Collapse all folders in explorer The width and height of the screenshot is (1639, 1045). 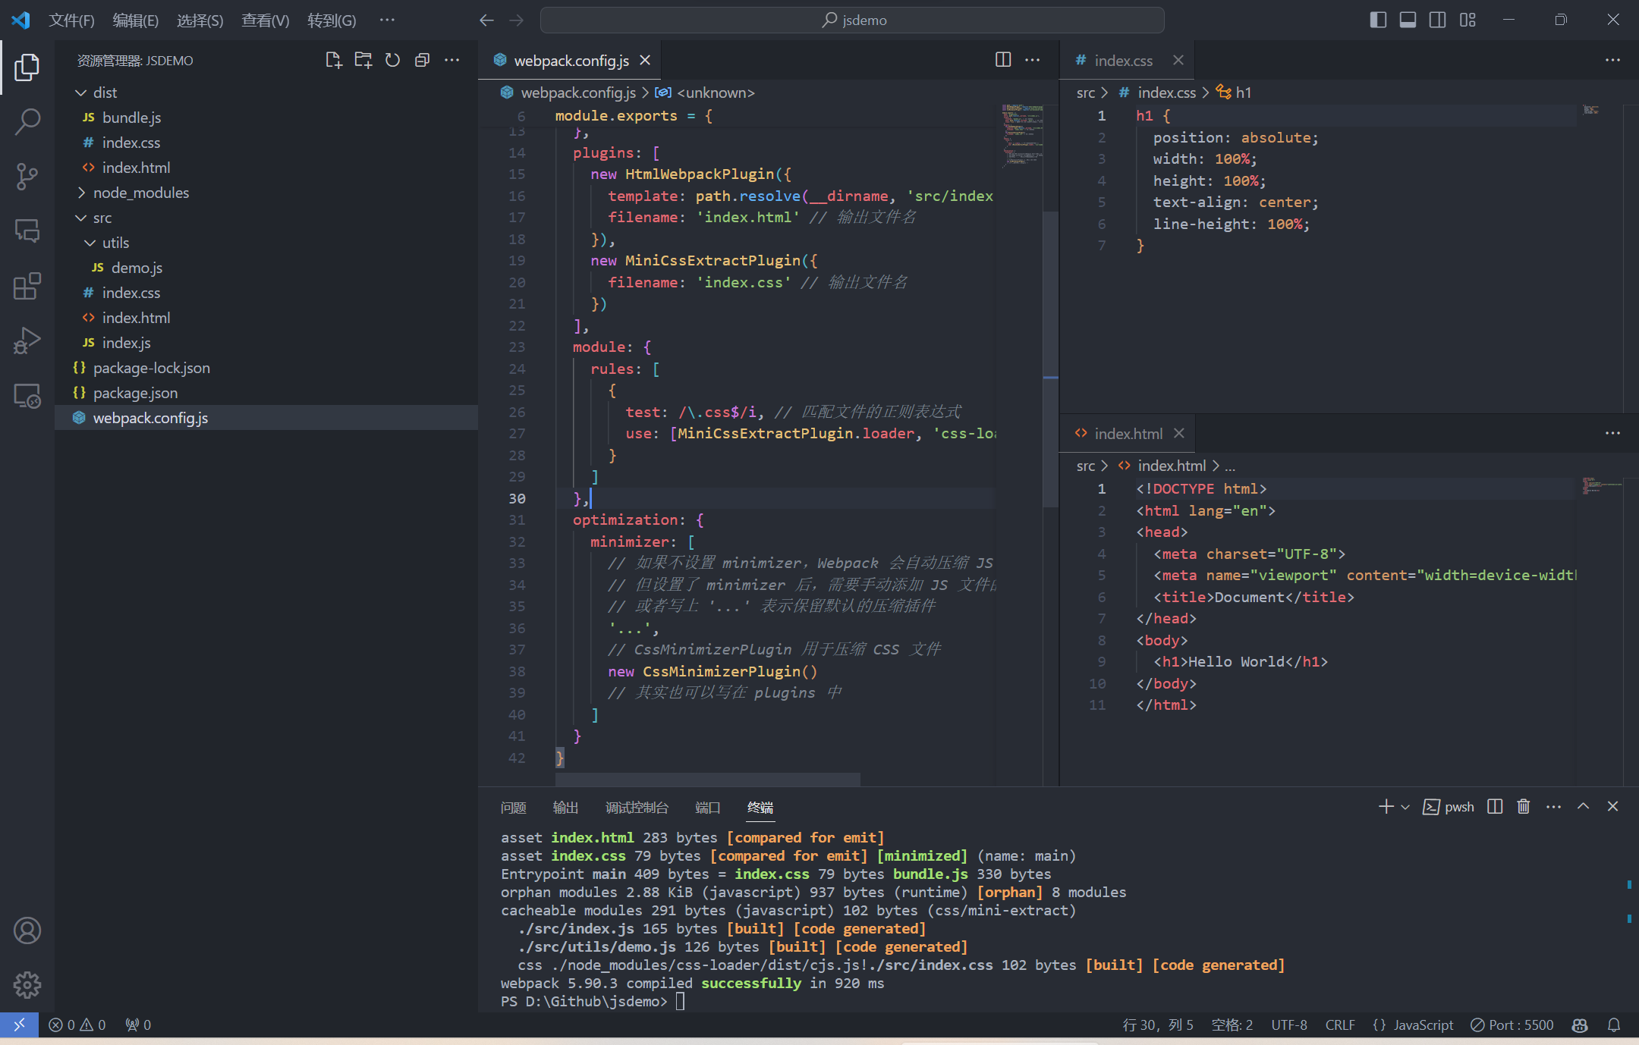[x=422, y=60]
